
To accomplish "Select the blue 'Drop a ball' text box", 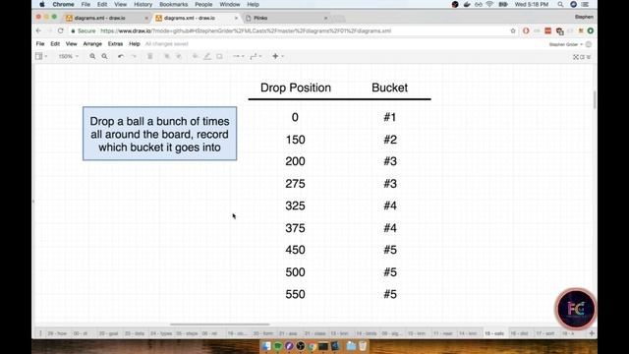I will tap(159, 134).
